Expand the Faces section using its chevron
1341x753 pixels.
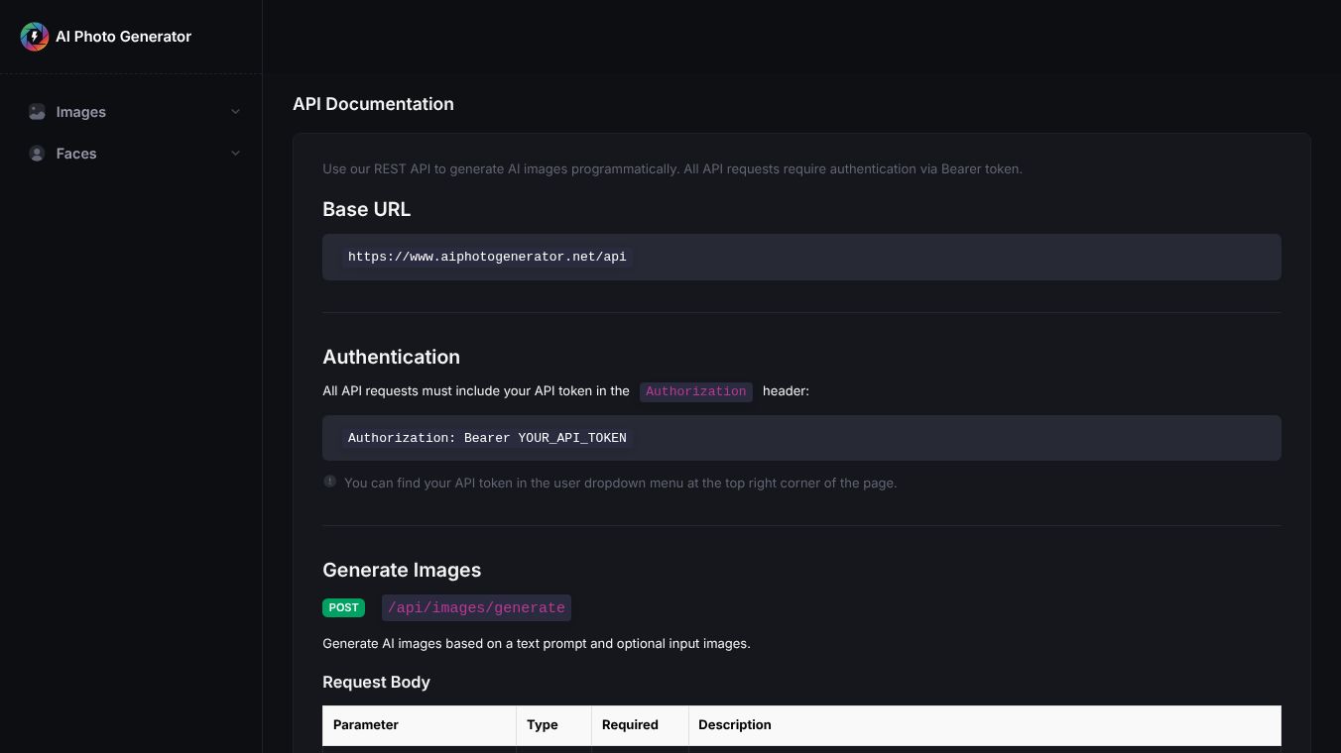pyautogui.click(x=236, y=154)
